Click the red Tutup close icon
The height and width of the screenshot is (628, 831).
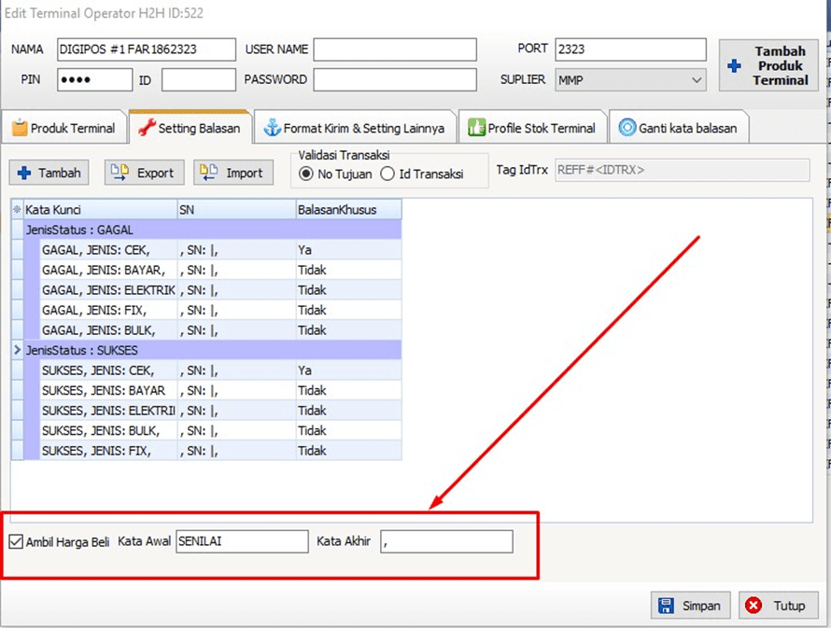754,606
